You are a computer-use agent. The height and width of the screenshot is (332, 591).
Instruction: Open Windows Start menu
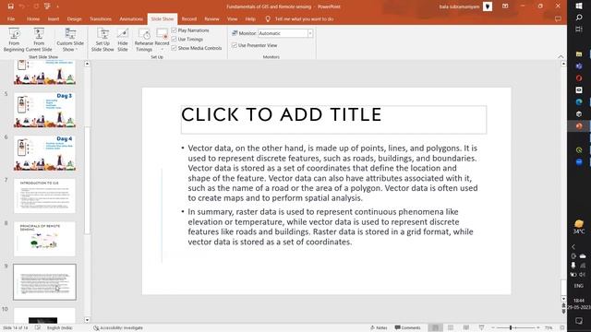579,6
